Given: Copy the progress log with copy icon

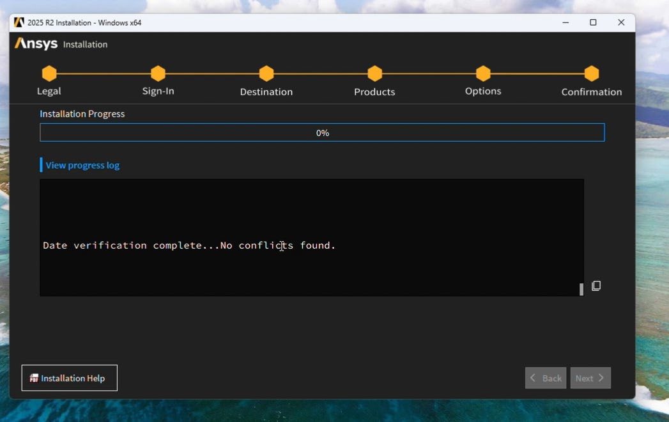Looking at the screenshot, I should tap(596, 286).
